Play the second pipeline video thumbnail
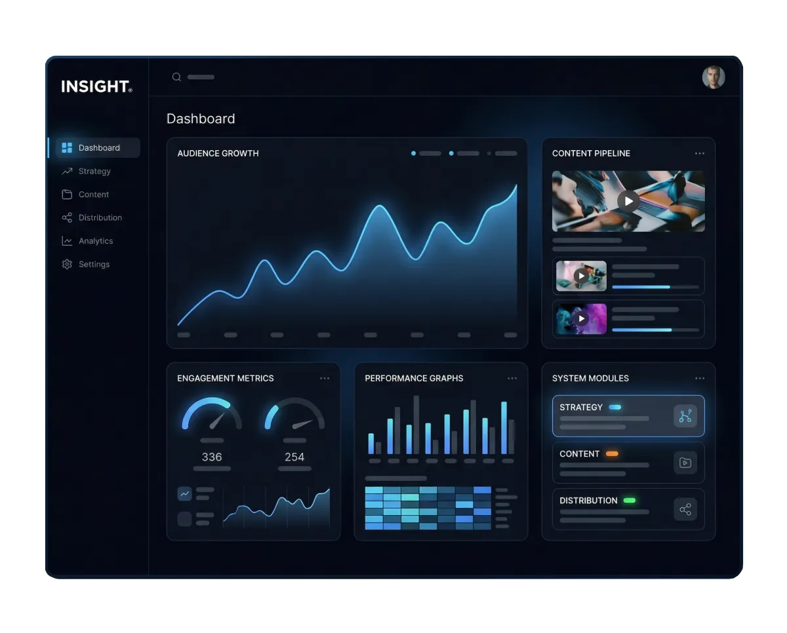This screenshot has width=787, height=633. click(x=581, y=276)
